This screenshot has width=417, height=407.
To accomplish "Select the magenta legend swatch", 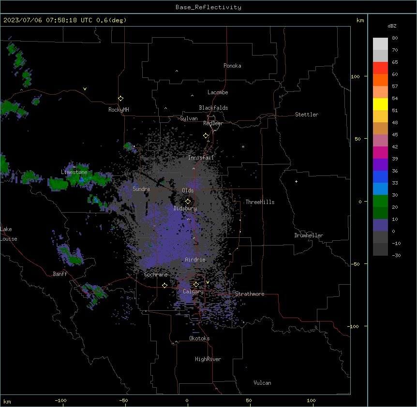I will (x=380, y=152).
